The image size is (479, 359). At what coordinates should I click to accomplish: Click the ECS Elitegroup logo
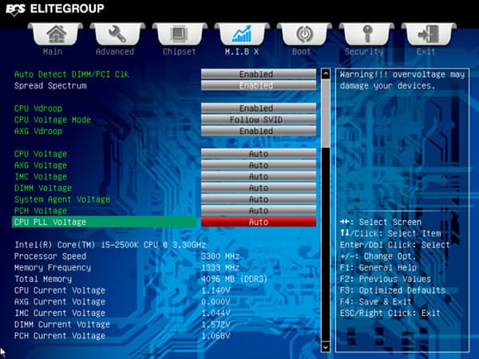pos(55,9)
